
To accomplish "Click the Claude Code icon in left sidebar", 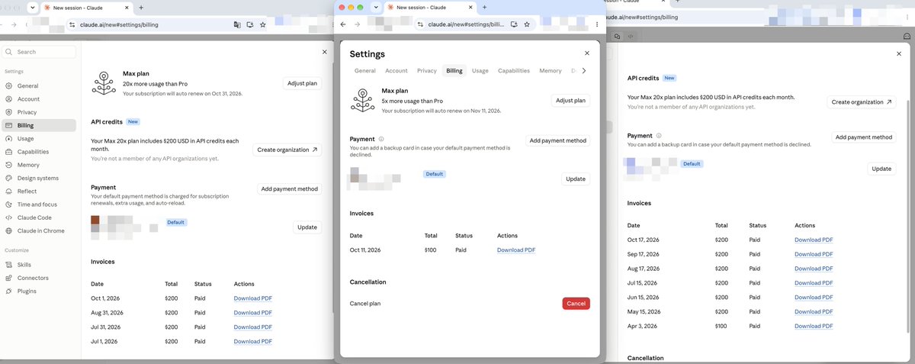I will pyautogui.click(x=9, y=217).
